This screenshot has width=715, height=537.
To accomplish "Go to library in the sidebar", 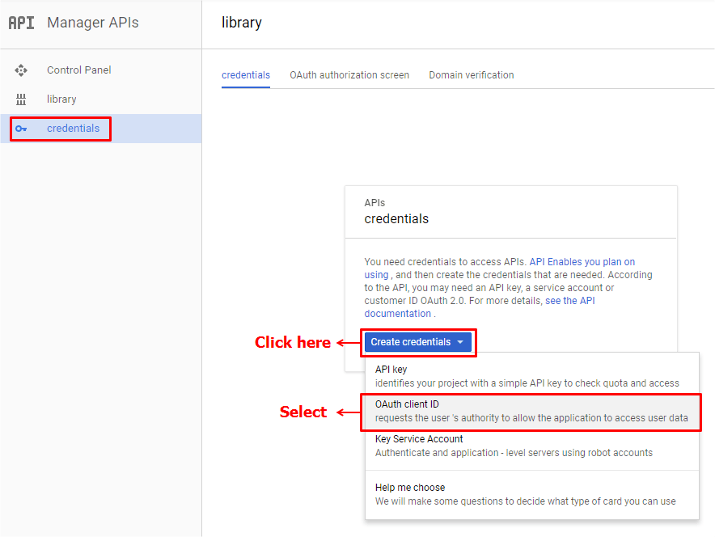I will click(x=61, y=99).
